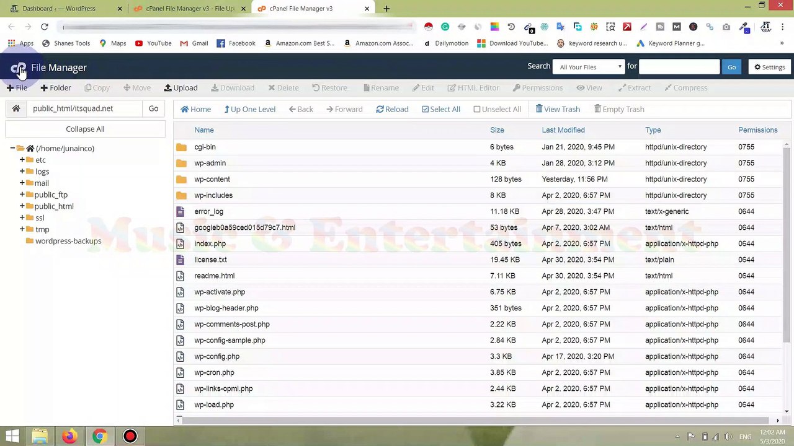Navigate to Home in the file pane
The width and height of the screenshot is (794, 446).
click(x=196, y=109)
